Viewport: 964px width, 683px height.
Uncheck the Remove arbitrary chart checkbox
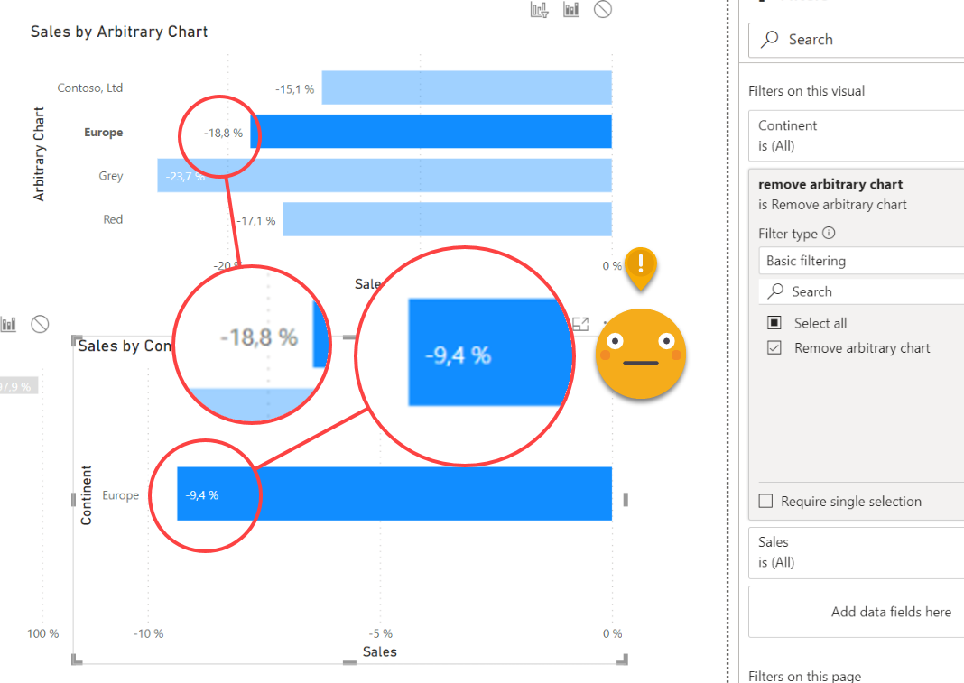(774, 348)
